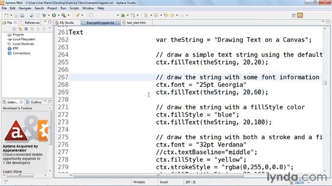Click the Print toolbar icon
This screenshot has width=332, height=186.
[22, 15]
